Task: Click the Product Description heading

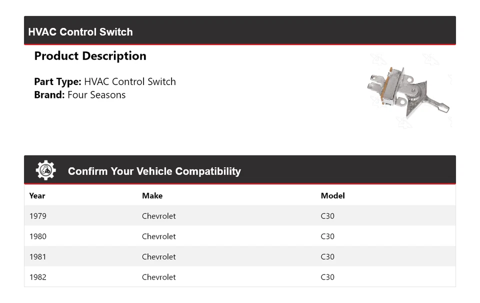Action: pos(90,56)
